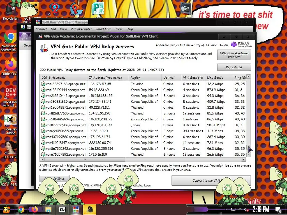
Task: Open the Firefox desktop shortcut
Action: [x=11, y=64]
